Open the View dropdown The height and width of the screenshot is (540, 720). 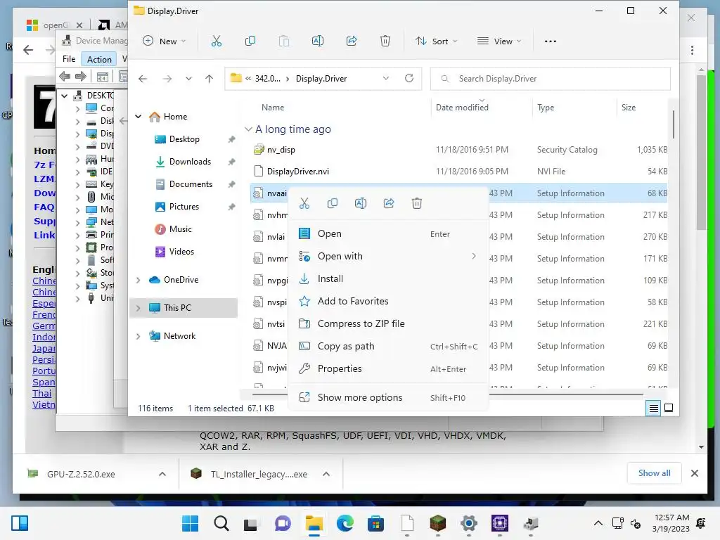500,41
